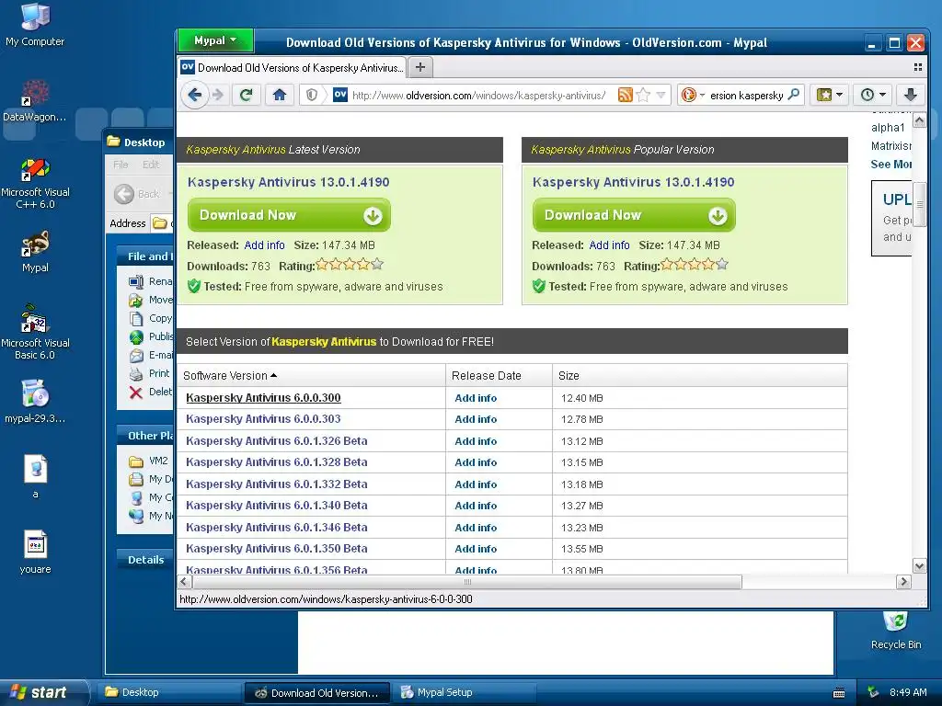Screen dimensions: 942x706
Task: Open the File menu in Desktop window
Action: click(121, 165)
